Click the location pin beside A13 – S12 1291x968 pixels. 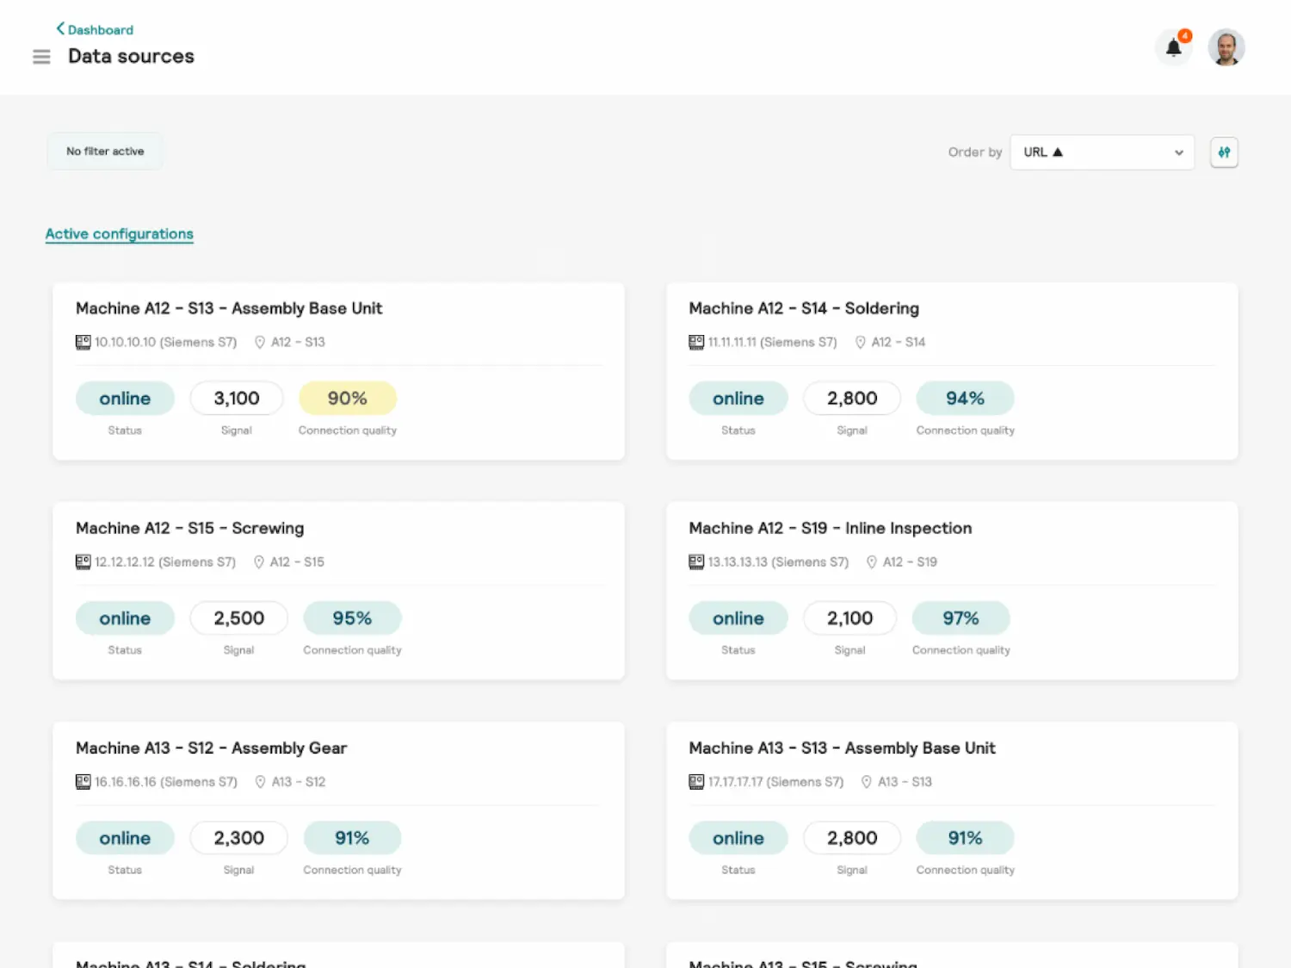point(260,782)
